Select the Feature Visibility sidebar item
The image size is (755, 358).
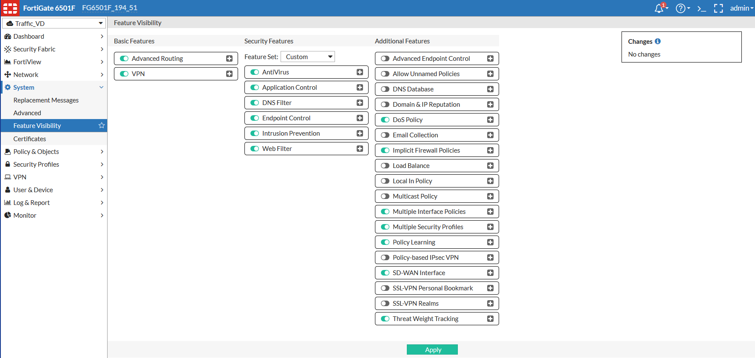tap(54, 125)
